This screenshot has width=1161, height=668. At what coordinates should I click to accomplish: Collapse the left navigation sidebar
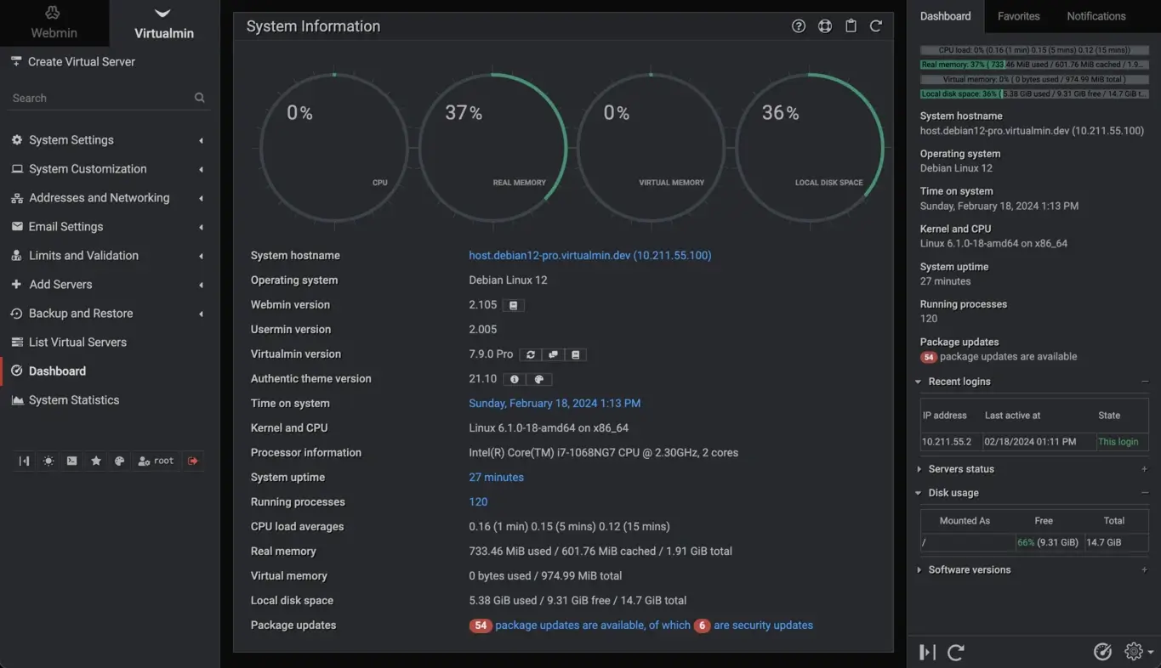coord(24,460)
